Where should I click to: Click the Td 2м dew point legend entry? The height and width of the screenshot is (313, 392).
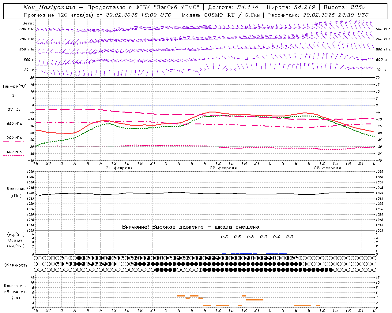pos(14,109)
